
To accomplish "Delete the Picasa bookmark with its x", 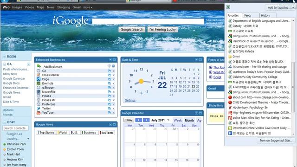I will pyautogui.click(x=114, y=96).
